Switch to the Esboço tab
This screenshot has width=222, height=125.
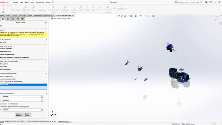(x=15, y=15)
